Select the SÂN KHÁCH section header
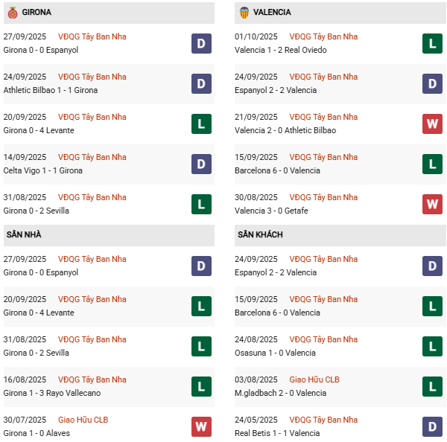 [260, 235]
